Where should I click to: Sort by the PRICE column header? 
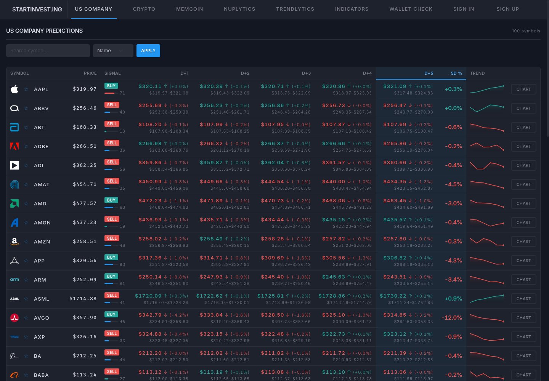point(90,73)
